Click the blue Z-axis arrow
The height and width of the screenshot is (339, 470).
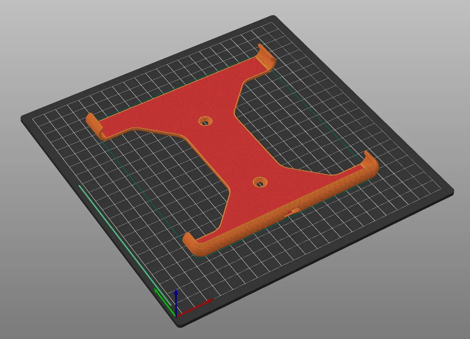176,297
